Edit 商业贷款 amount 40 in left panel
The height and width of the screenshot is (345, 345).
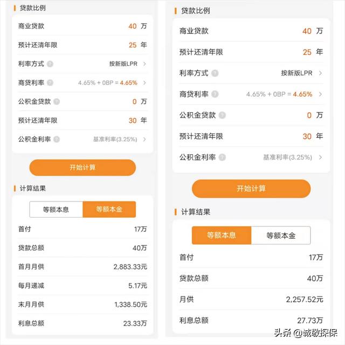pos(133,26)
